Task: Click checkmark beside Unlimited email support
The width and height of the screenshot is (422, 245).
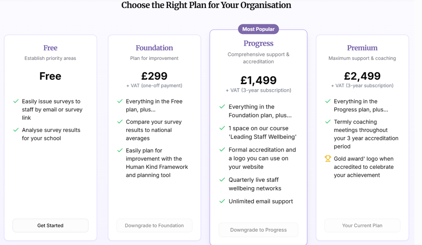Action: (222, 201)
